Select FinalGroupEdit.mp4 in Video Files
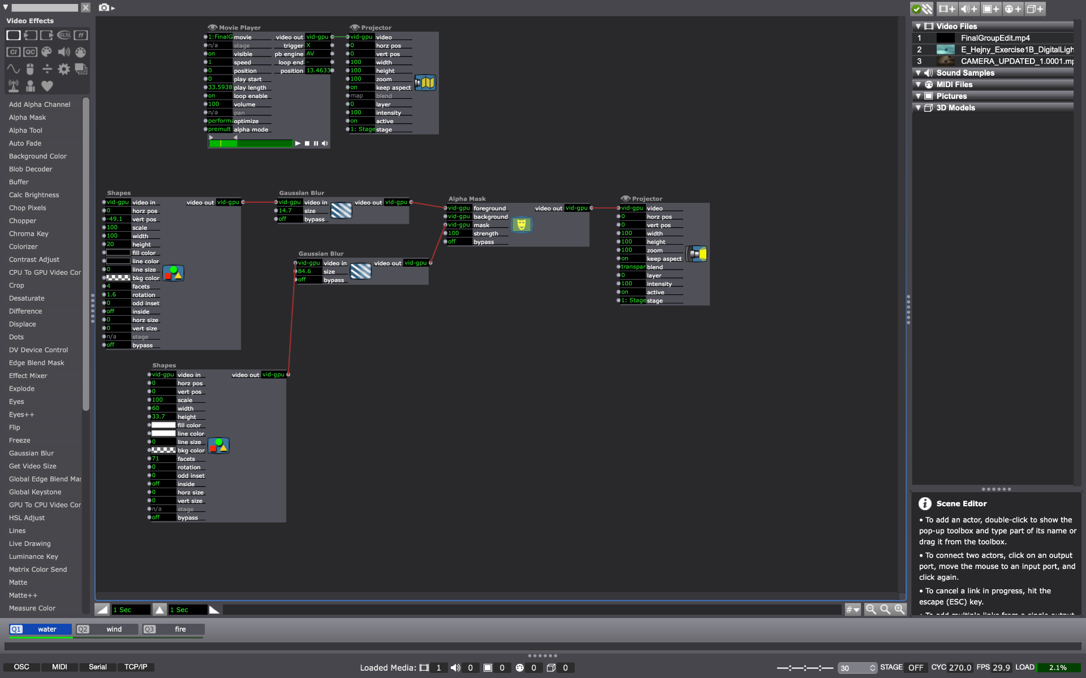The image size is (1086, 678). 993,38
